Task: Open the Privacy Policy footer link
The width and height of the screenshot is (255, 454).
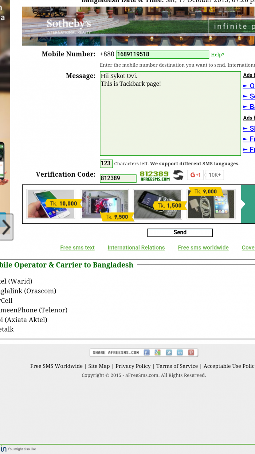Action: [x=133, y=366]
